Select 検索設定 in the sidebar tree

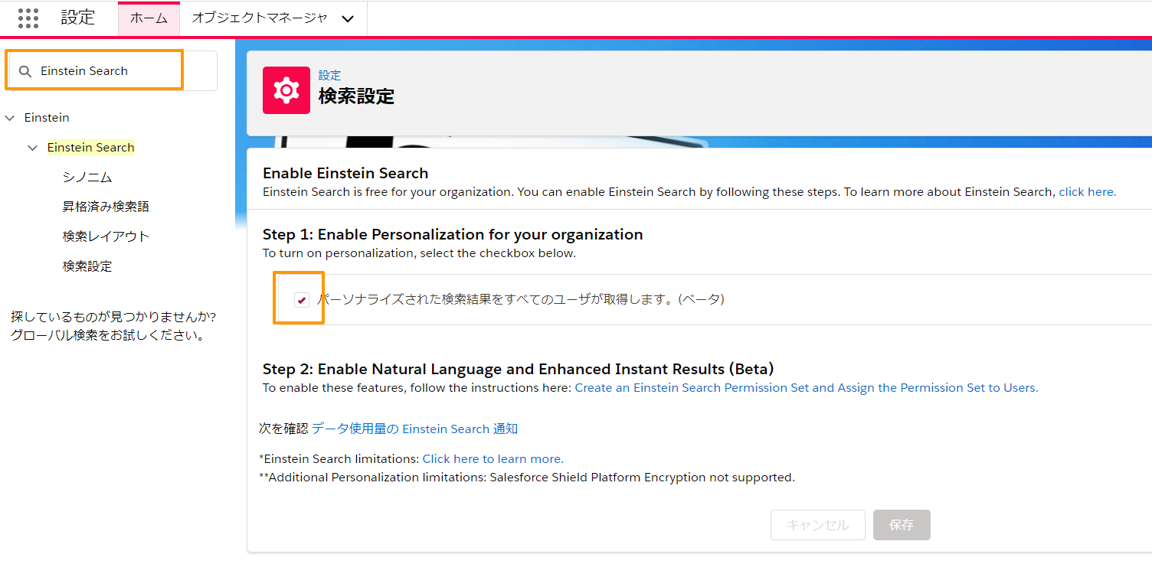tap(87, 266)
